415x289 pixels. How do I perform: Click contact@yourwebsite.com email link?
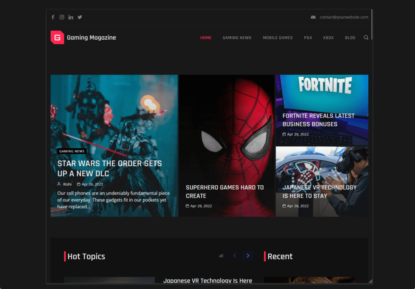click(344, 17)
